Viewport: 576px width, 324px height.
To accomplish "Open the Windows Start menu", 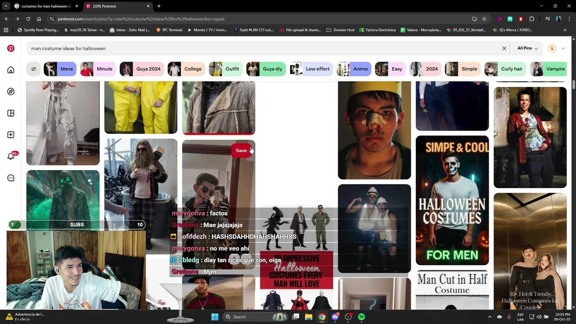I will pyautogui.click(x=215, y=317).
